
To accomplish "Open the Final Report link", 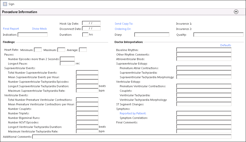I will click(x=11, y=29).
